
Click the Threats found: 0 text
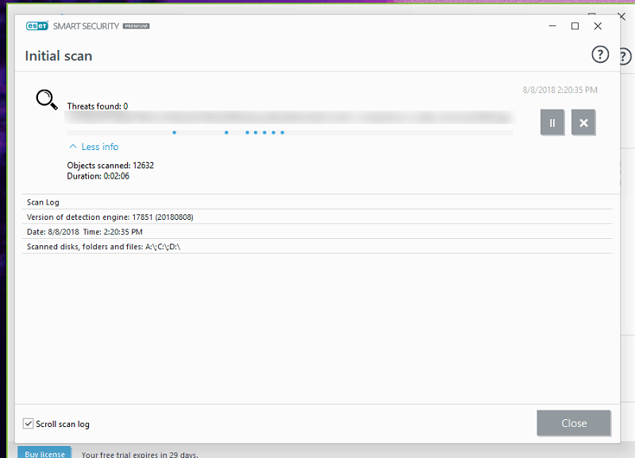(98, 106)
